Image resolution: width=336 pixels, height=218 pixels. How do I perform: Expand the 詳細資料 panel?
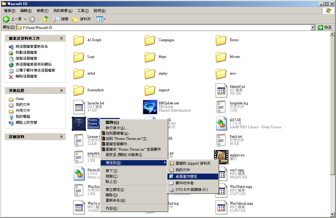point(61,137)
